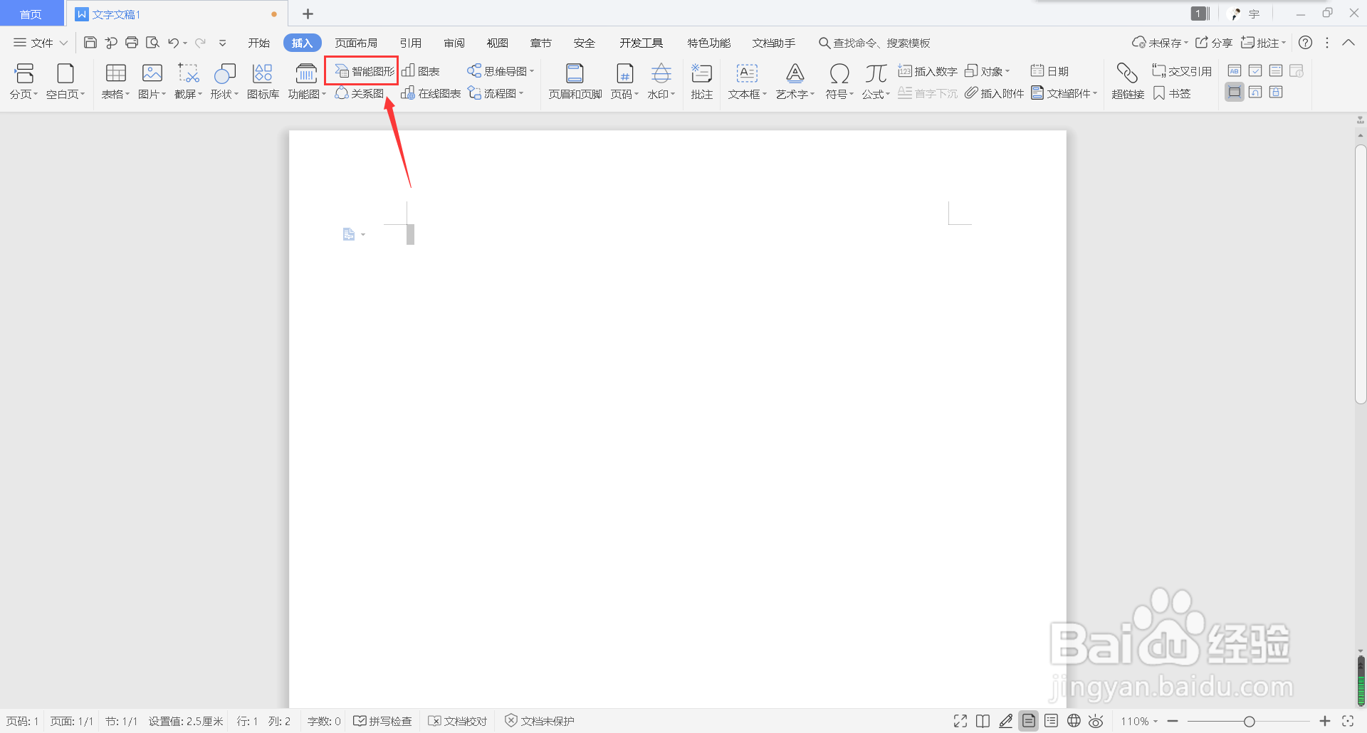Click the Undo arrow icon

pyautogui.click(x=173, y=43)
